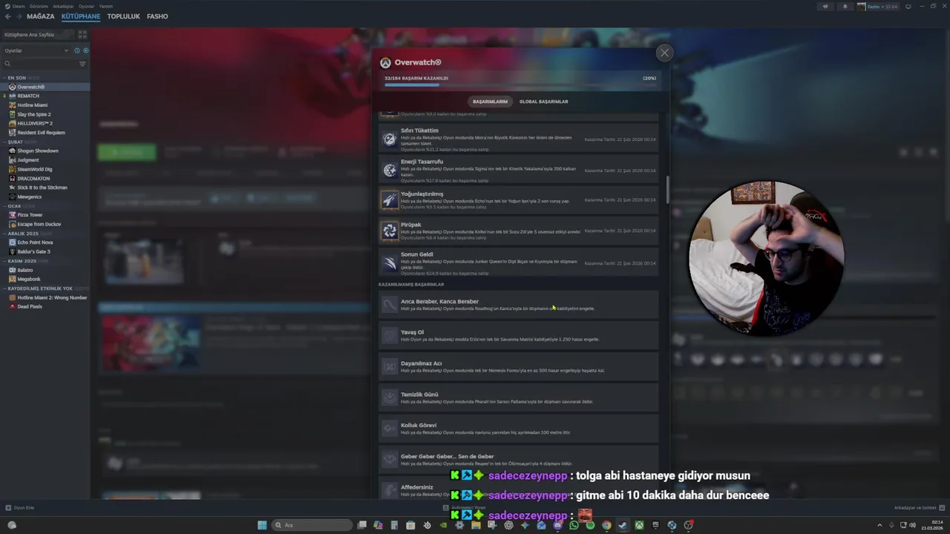Close the Overwatch achievements dialog

(664, 53)
